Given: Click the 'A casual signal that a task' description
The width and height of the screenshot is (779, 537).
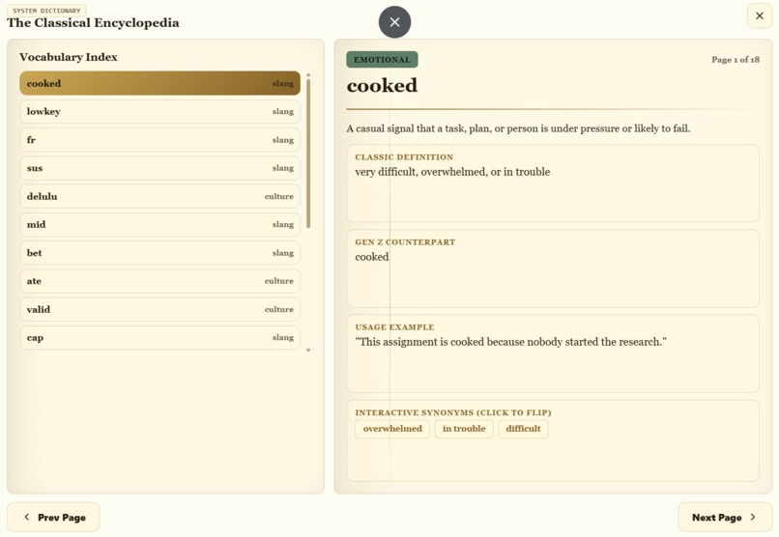Looking at the screenshot, I should [518, 128].
